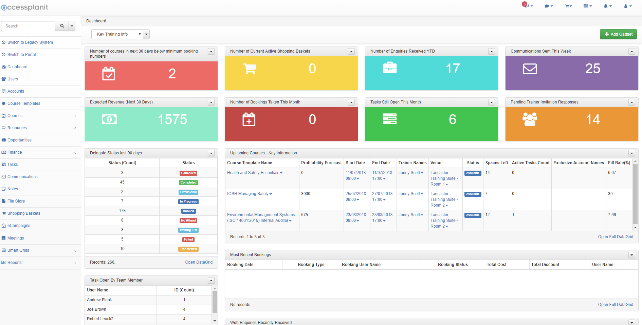
Task: Open Task Open By Team Member gadget menu
Action: [x=211, y=281]
